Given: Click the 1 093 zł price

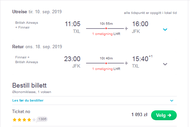Looking at the screenshot, I should (x=139, y=114).
